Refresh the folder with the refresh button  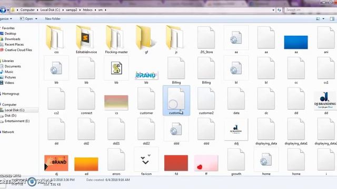point(279,10)
